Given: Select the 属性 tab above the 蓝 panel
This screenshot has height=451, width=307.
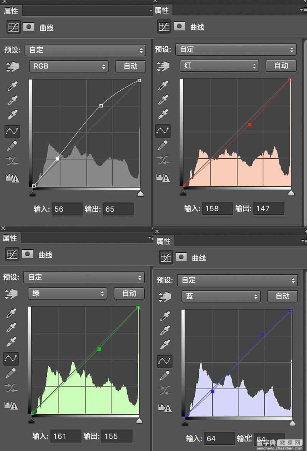Looking at the screenshot, I should pyautogui.click(x=163, y=241).
